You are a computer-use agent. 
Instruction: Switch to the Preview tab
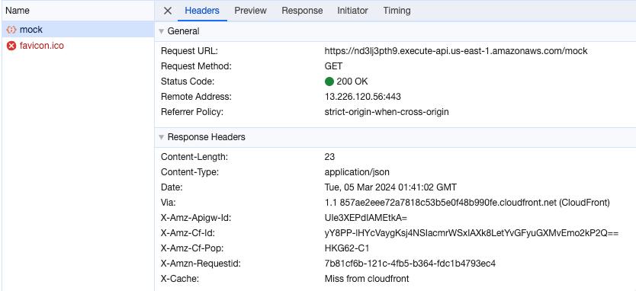(x=251, y=11)
